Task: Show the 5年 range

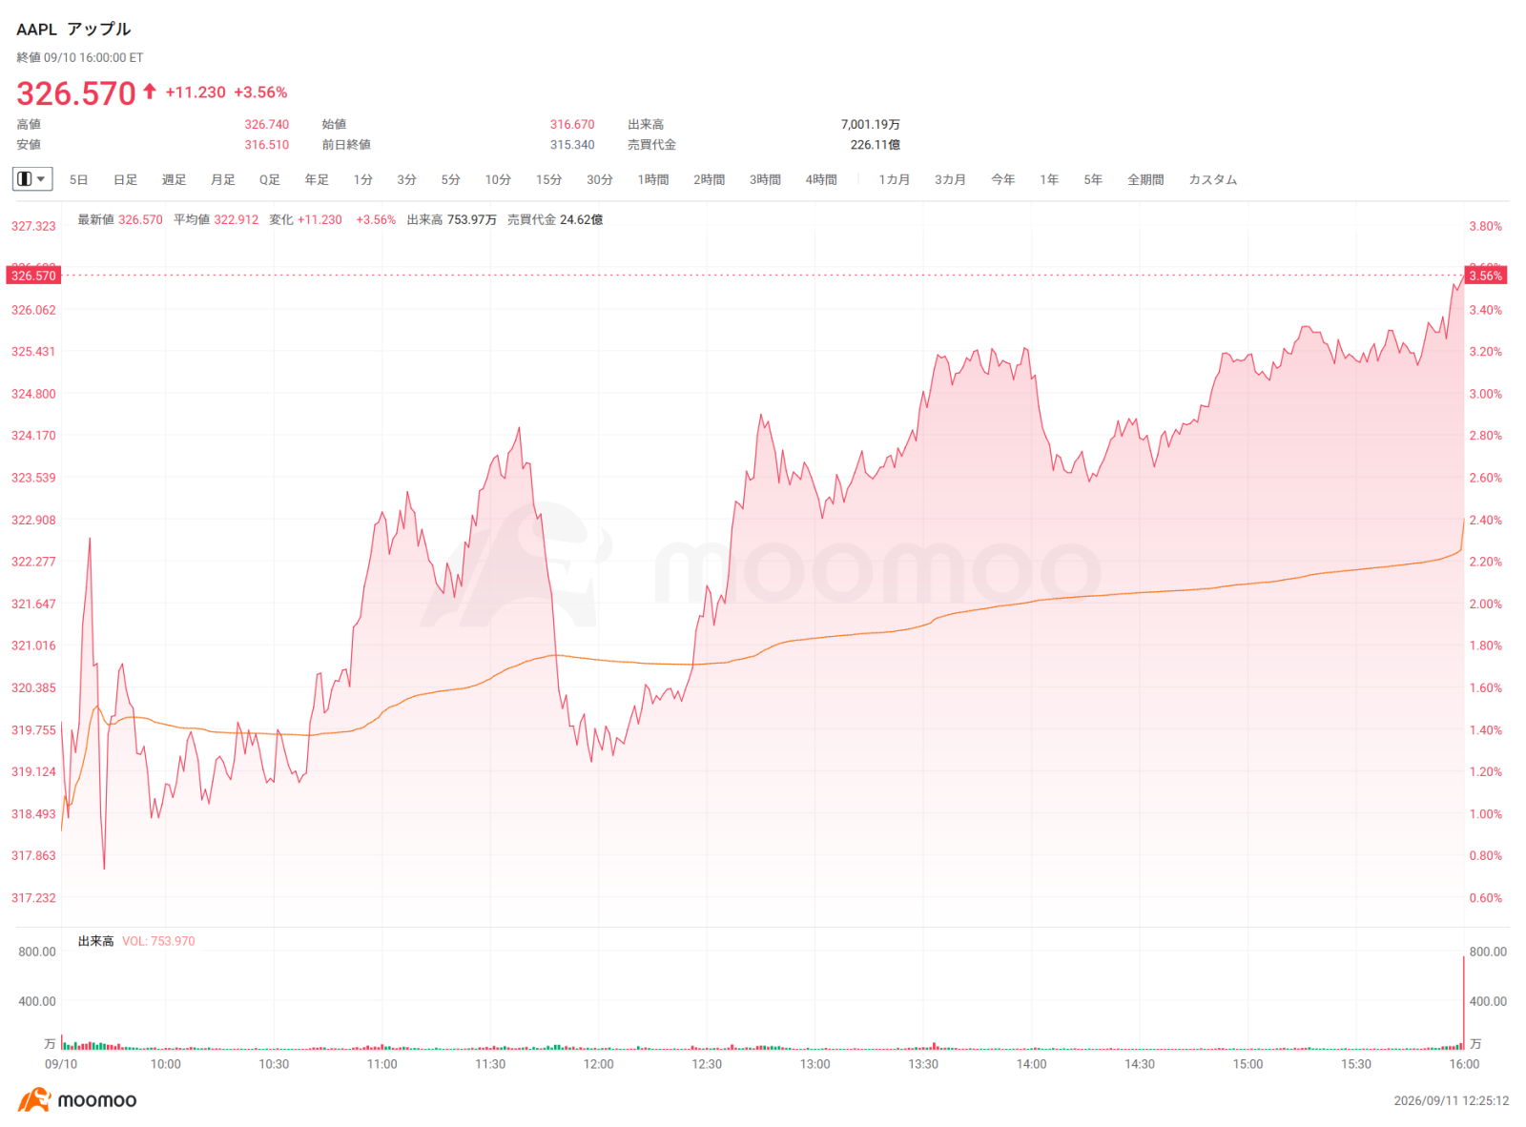Action: [1093, 179]
